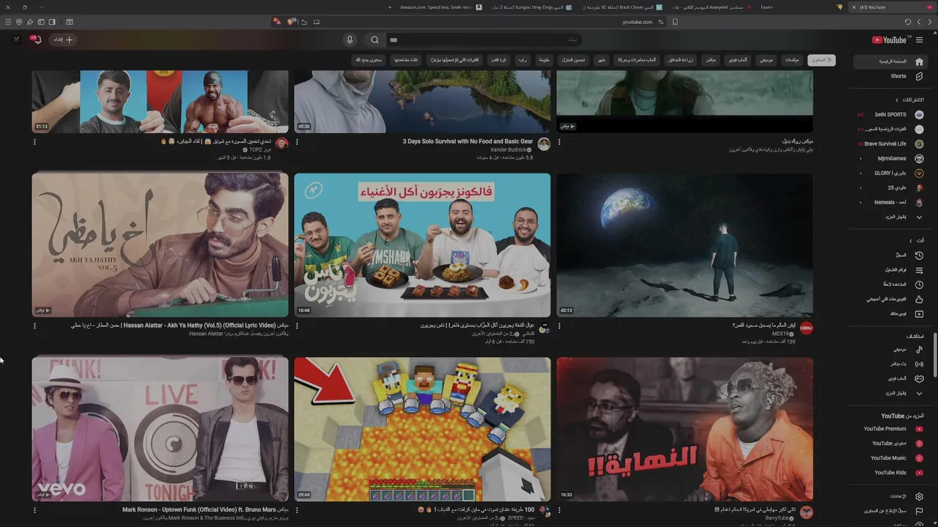Screen dimensions: 938x527
Task: Open Liked videos in the sidebar
Action: pyautogui.click(x=891, y=299)
